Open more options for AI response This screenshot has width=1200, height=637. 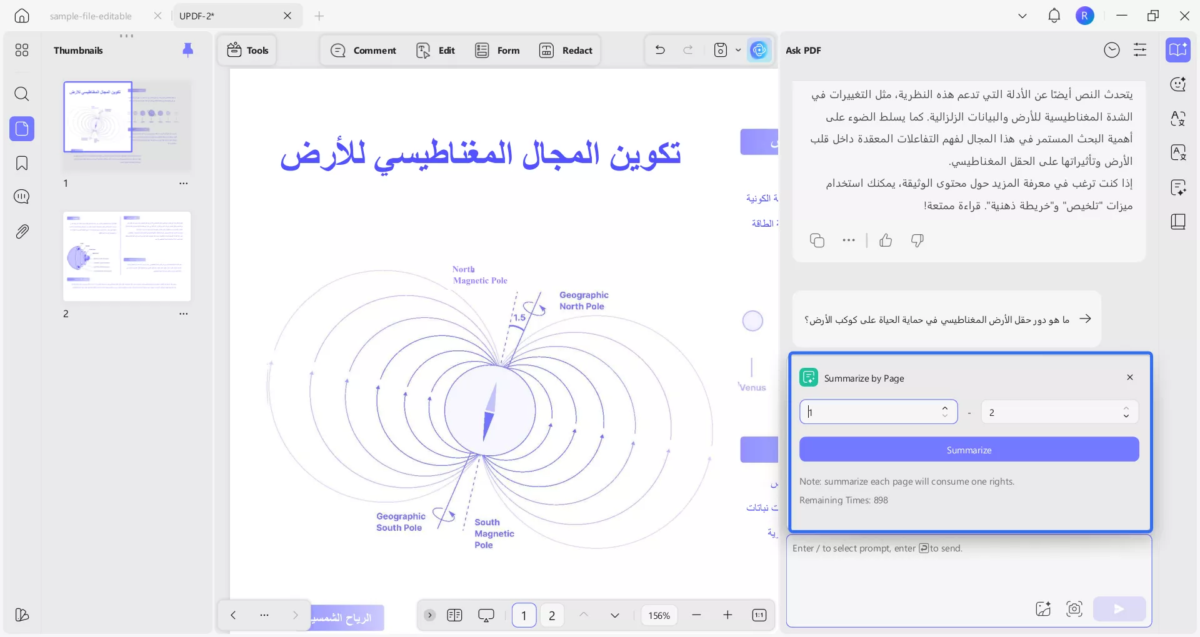848,240
